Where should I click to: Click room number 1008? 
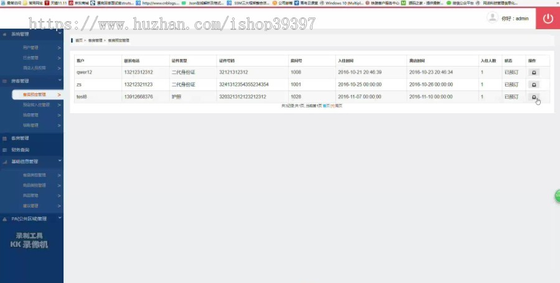click(296, 72)
